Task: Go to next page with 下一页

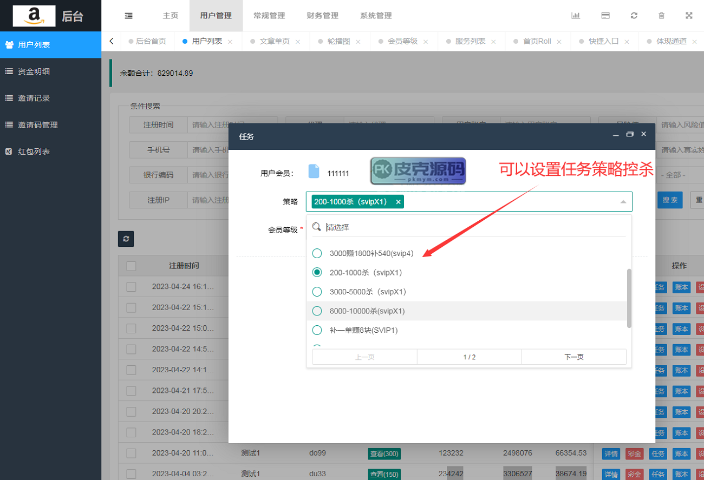Action: click(573, 357)
